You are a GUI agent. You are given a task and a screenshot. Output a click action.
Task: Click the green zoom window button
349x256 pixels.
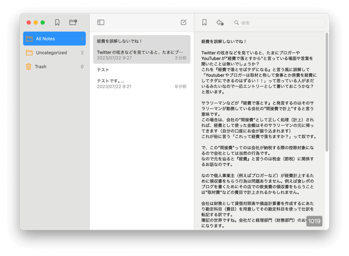point(43,23)
